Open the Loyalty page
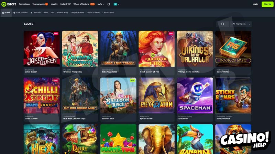275x154 pixels. tap(54, 4)
